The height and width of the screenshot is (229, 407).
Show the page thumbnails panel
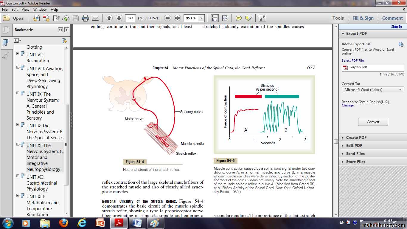[5, 30]
